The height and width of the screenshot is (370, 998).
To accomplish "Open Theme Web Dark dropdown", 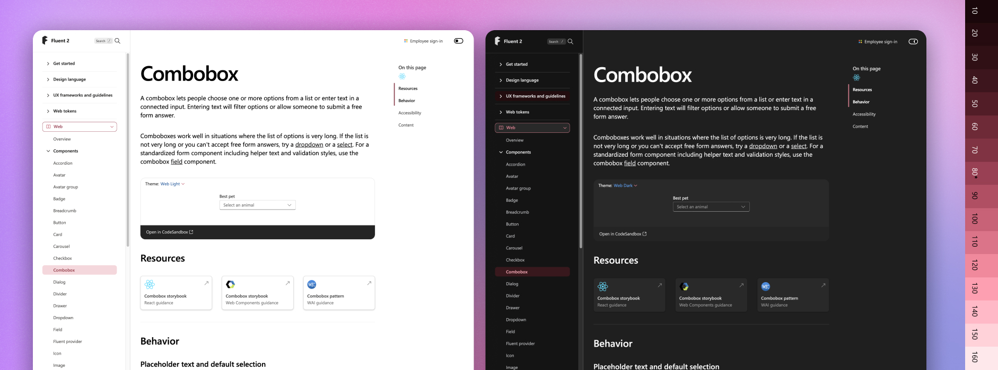I will [625, 185].
